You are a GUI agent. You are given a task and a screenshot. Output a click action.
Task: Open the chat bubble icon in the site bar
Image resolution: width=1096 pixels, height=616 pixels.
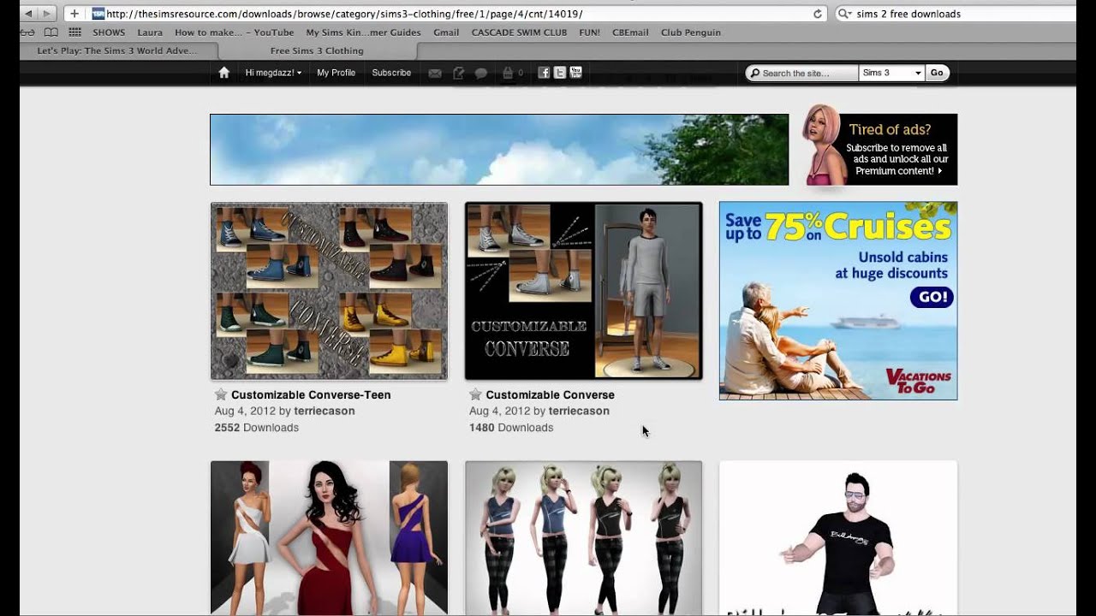click(481, 73)
